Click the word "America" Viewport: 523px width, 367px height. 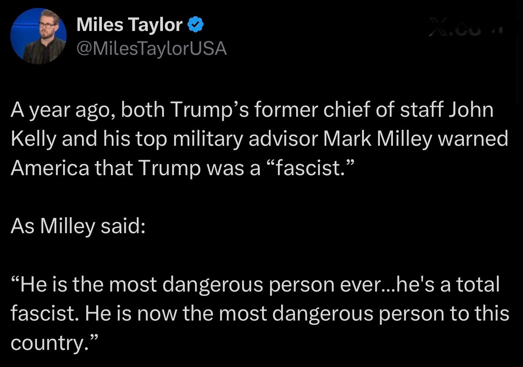[x=50, y=168]
